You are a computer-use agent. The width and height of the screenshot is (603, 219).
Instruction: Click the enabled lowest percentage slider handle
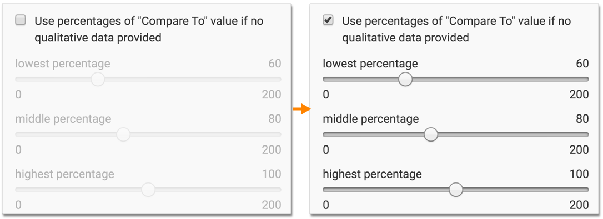405,79
